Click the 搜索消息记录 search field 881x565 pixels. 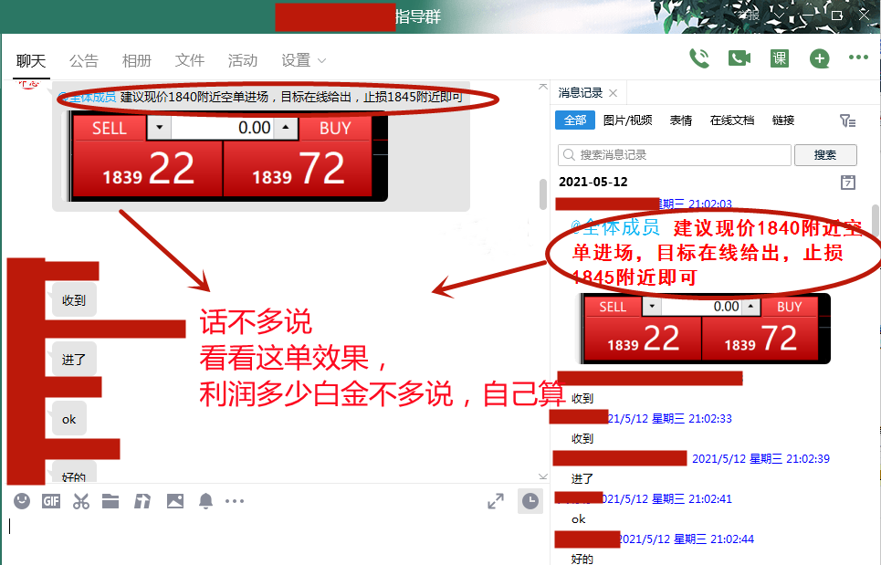tap(675, 155)
